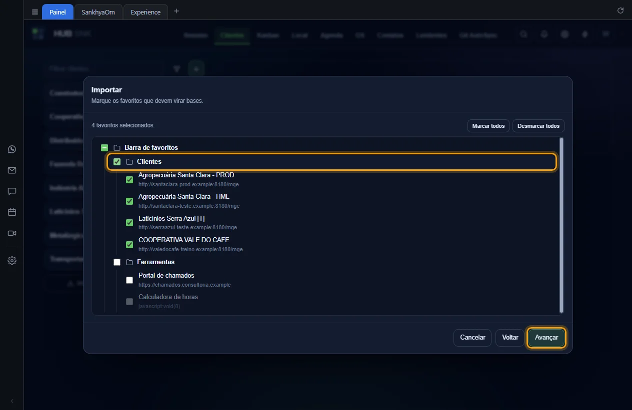The width and height of the screenshot is (632, 410).
Task: Click the Avançar button
Action: [x=546, y=338]
